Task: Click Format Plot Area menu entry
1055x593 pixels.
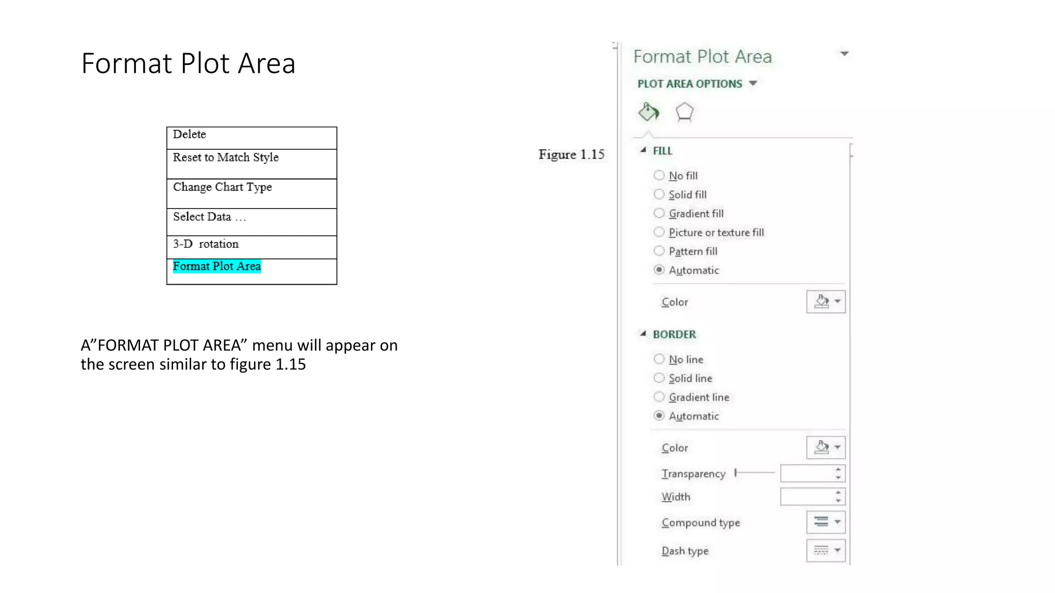Action: [217, 267]
